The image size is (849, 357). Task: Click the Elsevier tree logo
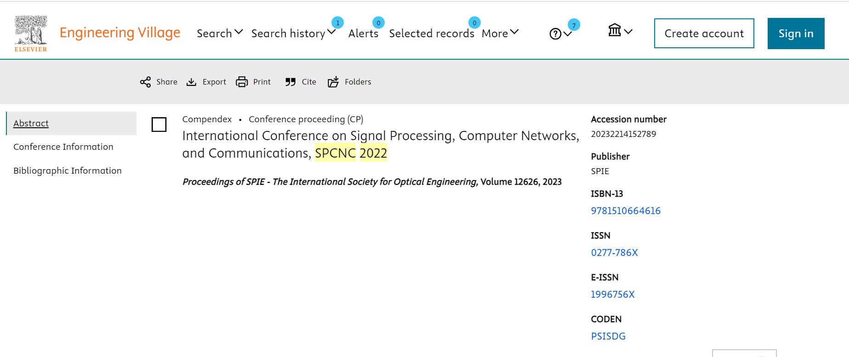point(31,34)
